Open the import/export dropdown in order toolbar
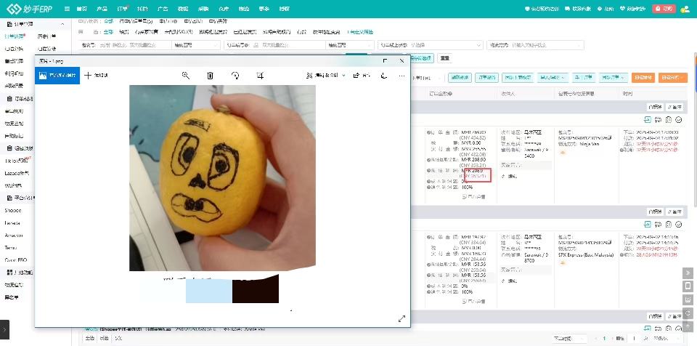The width and height of the screenshot is (697, 346). pyautogui.click(x=553, y=78)
